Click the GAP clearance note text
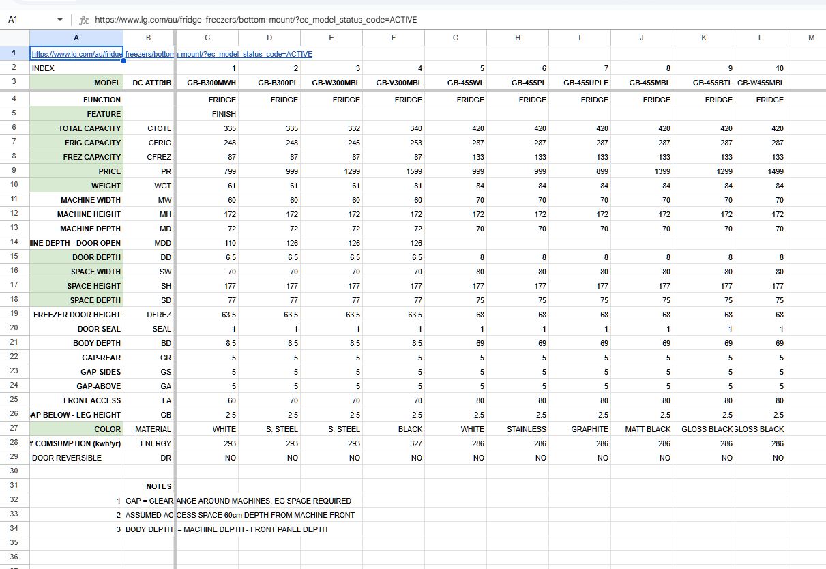The height and width of the screenshot is (569, 826). pyautogui.click(x=239, y=501)
